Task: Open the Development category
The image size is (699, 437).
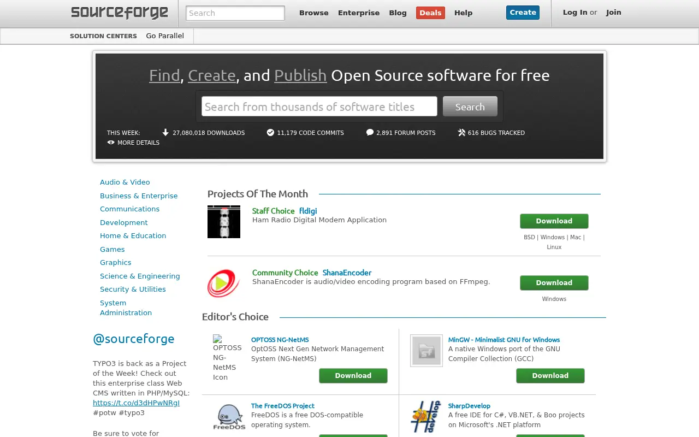Action: pos(124,223)
